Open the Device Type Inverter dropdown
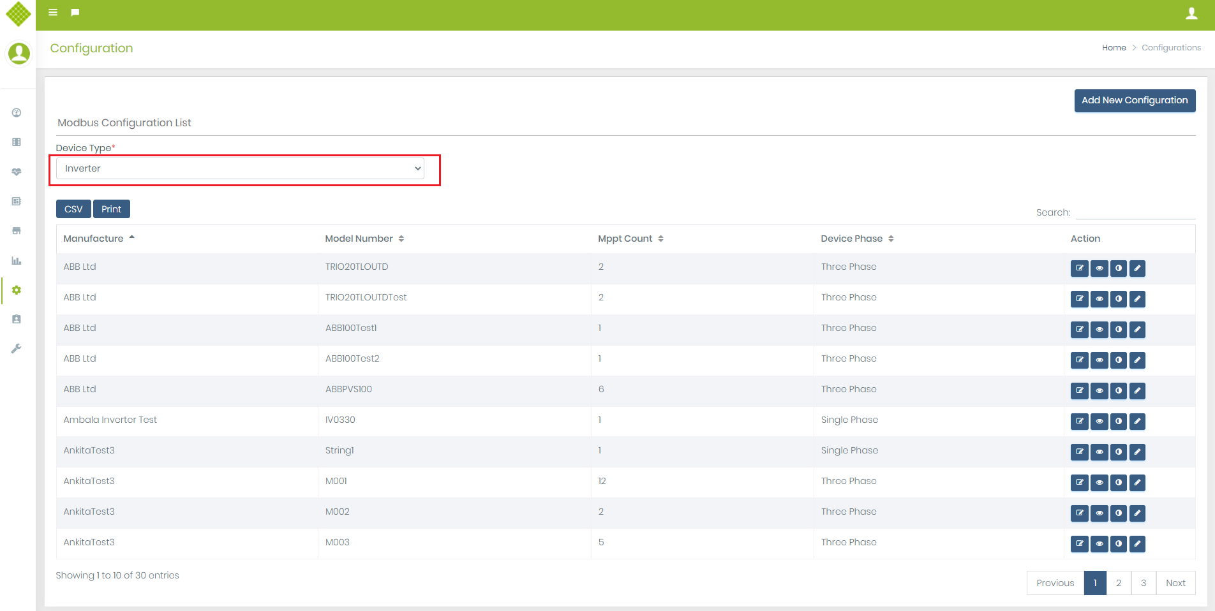The width and height of the screenshot is (1215, 611). pyautogui.click(x=240, y=168)
